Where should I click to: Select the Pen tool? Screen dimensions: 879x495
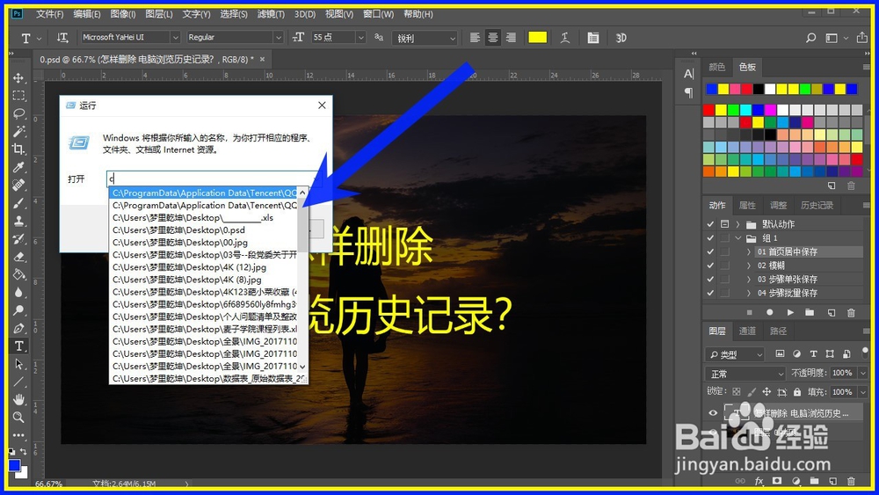click(x=18, y=328)
